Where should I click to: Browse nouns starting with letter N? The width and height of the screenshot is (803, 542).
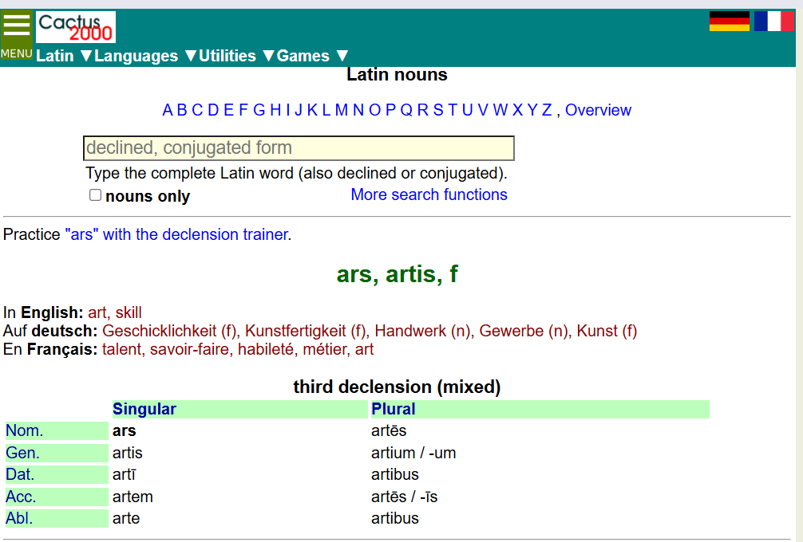[358, 110]
